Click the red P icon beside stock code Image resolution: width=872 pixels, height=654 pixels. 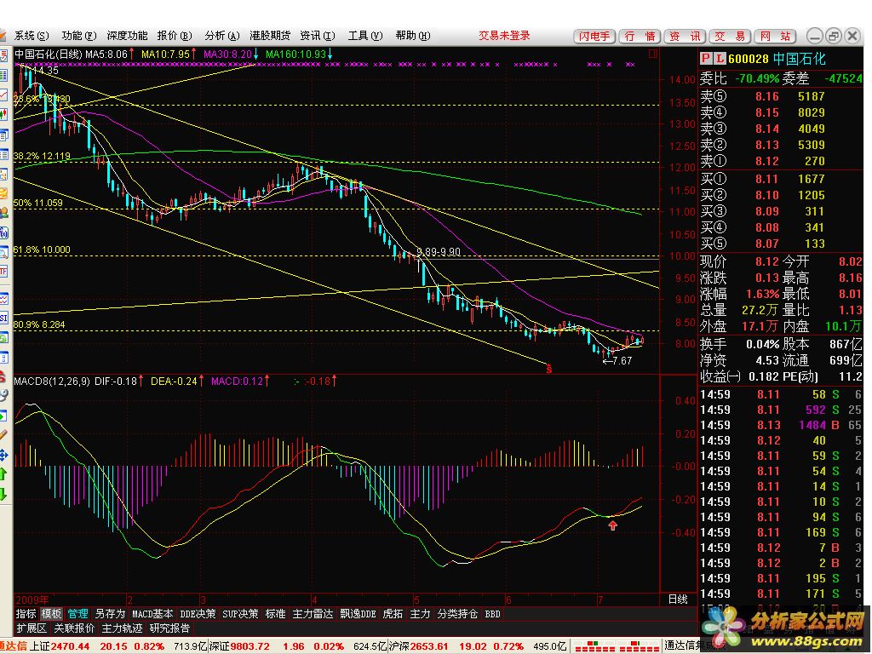pos(706,59)
